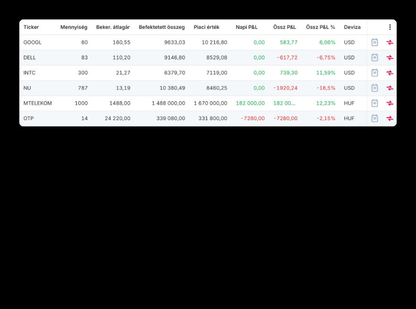Sort by the Beker. átlagár column header

(x=113, y=27)
